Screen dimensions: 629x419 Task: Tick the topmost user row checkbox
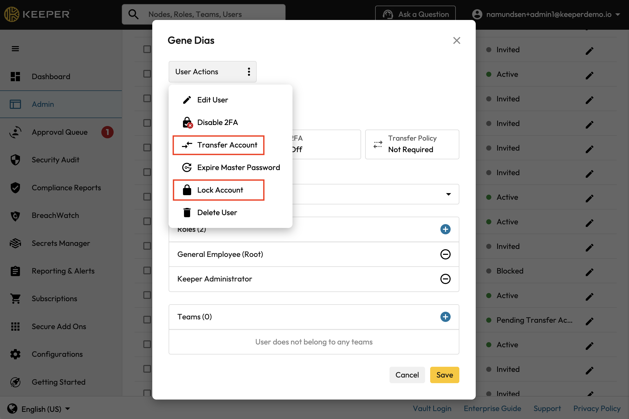[x=147, y=49]
